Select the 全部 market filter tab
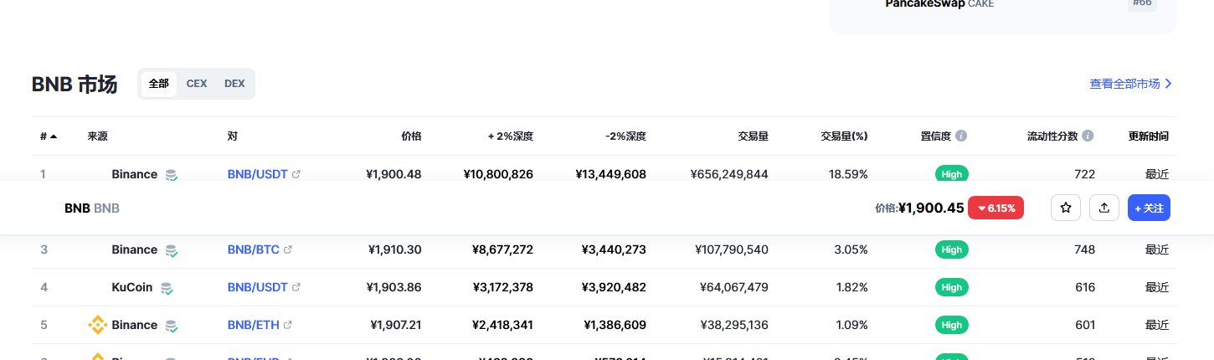This screenshot has height=360, width=1214. 159,84
